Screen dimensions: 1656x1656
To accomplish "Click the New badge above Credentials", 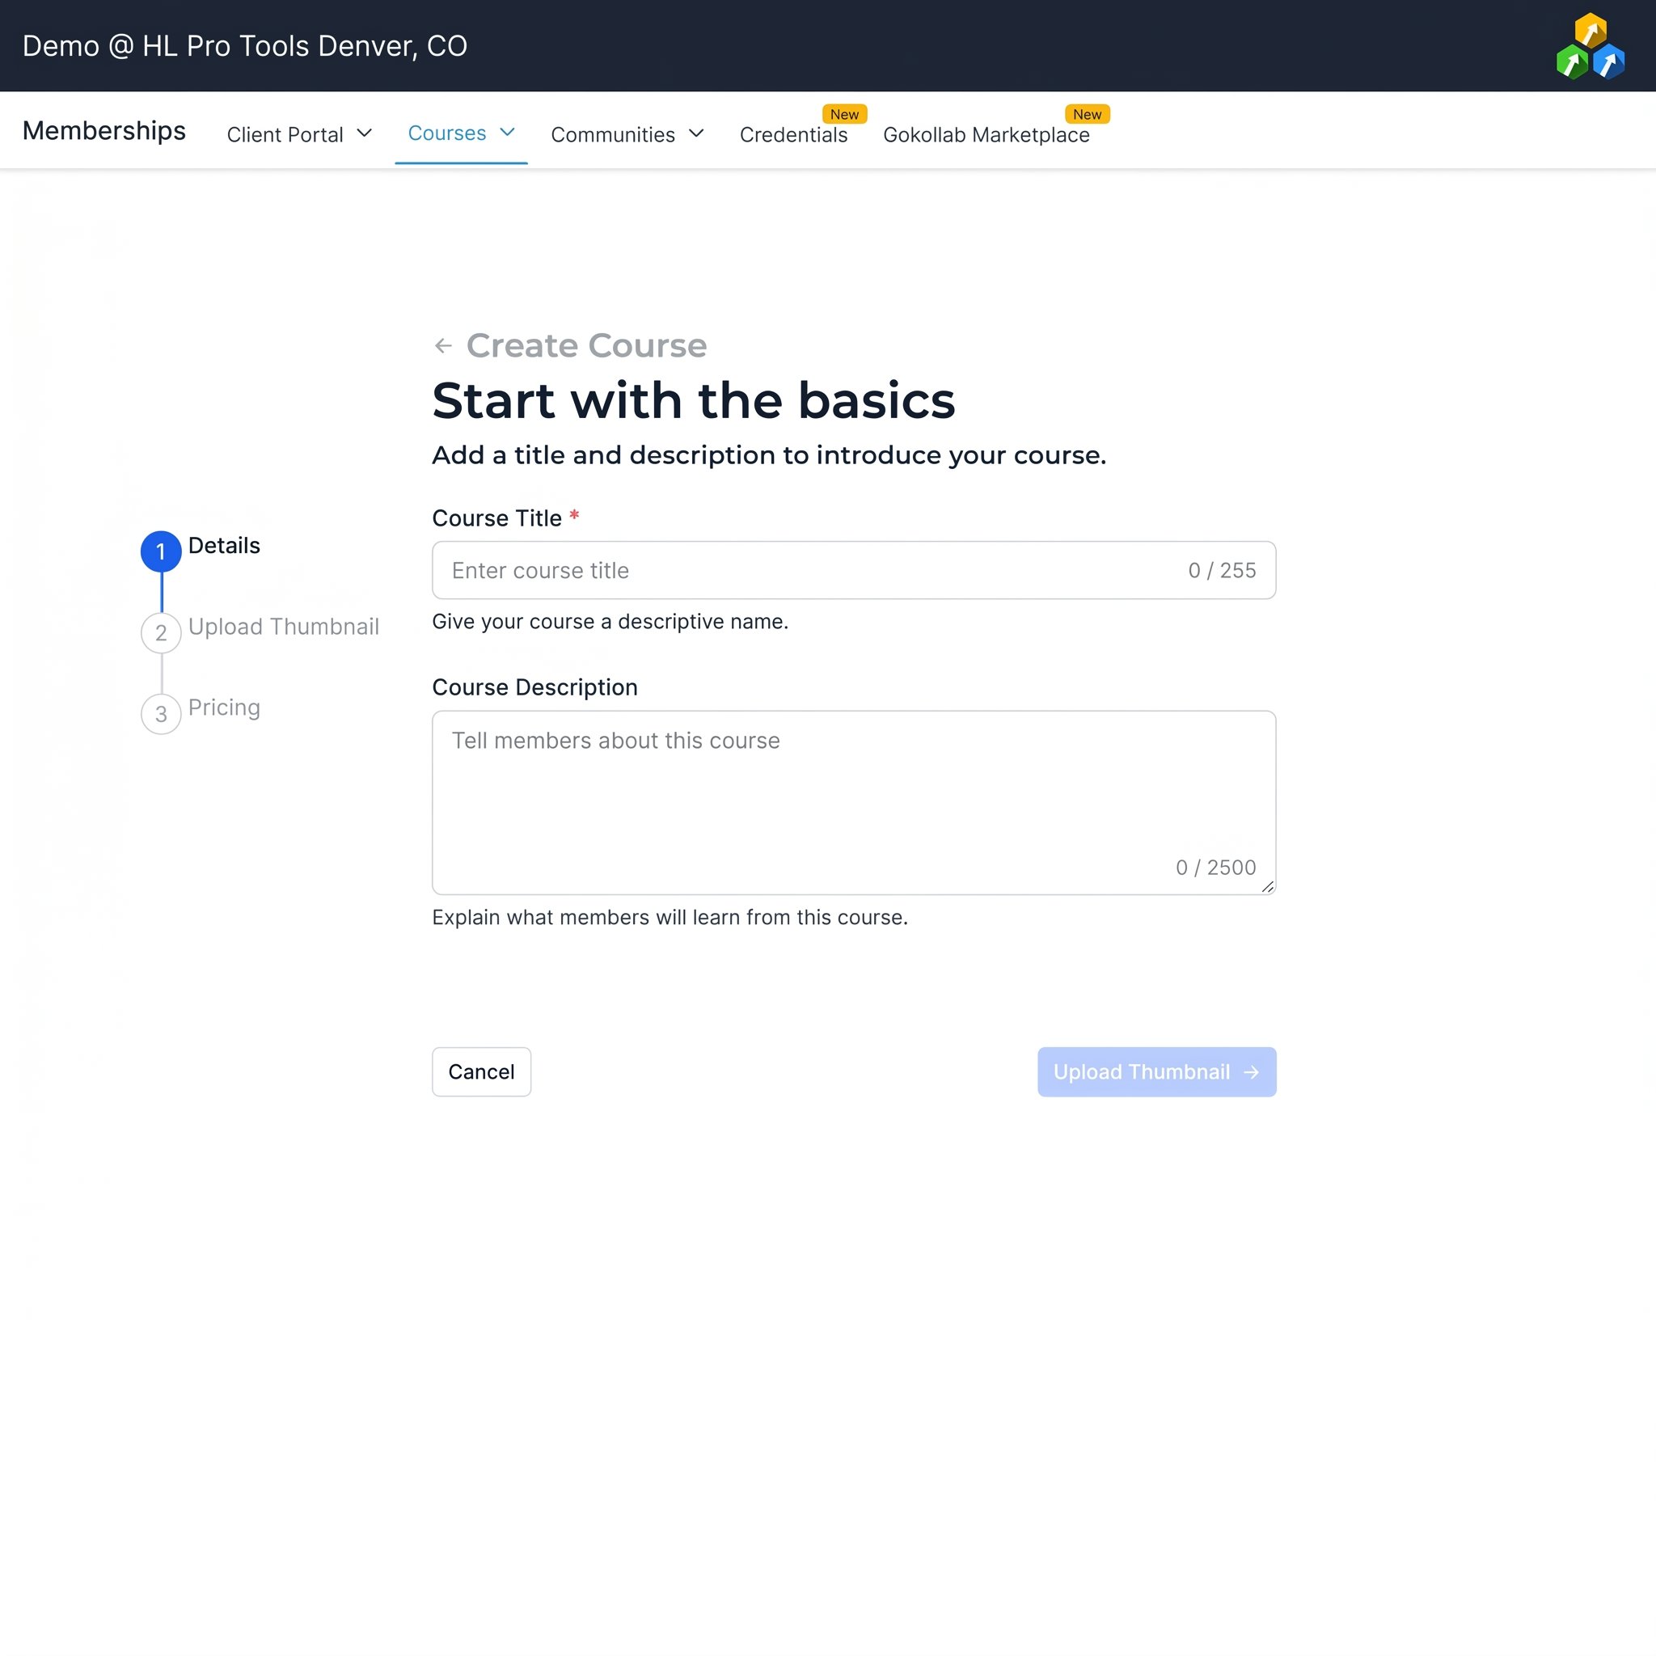I will [844, 114].
